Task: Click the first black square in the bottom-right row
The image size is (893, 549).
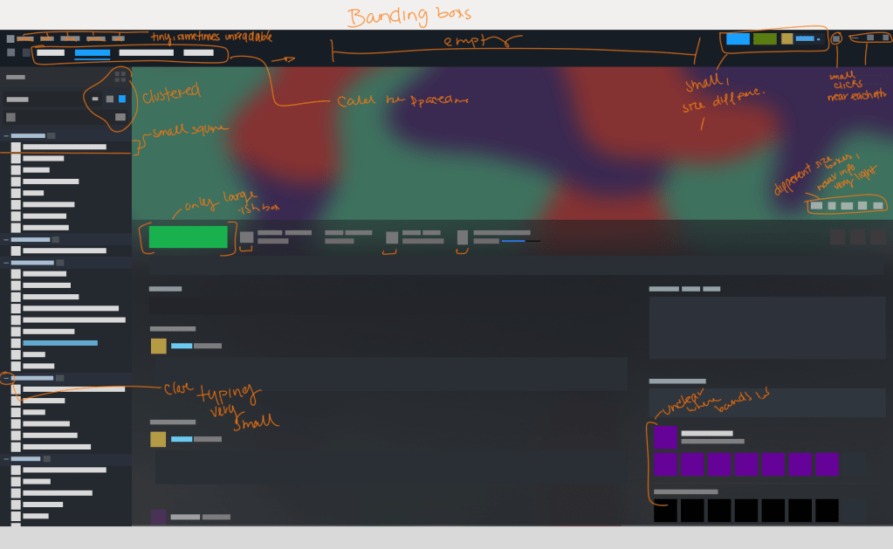Action: [665, 510]
